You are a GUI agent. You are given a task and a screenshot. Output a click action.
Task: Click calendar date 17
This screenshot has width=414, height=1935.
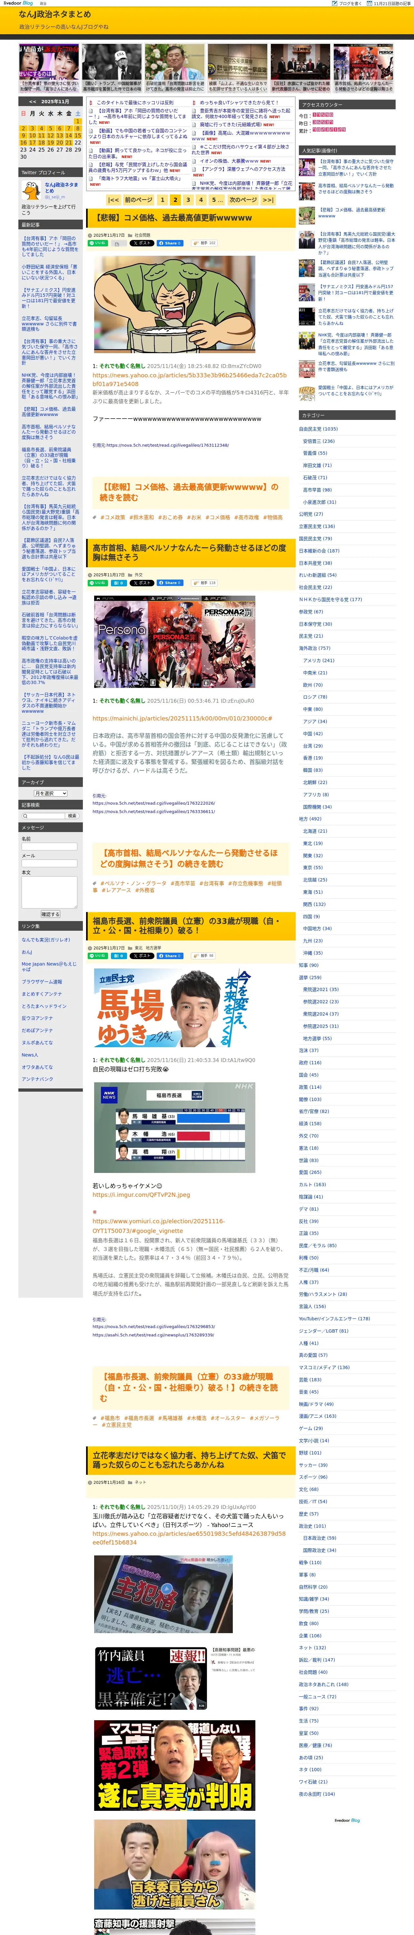[x=32, y=143]
